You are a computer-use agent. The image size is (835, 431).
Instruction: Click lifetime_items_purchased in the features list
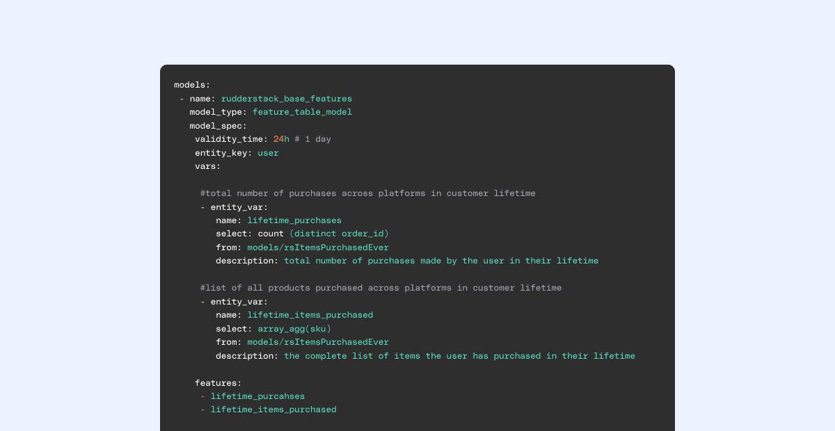273,410
